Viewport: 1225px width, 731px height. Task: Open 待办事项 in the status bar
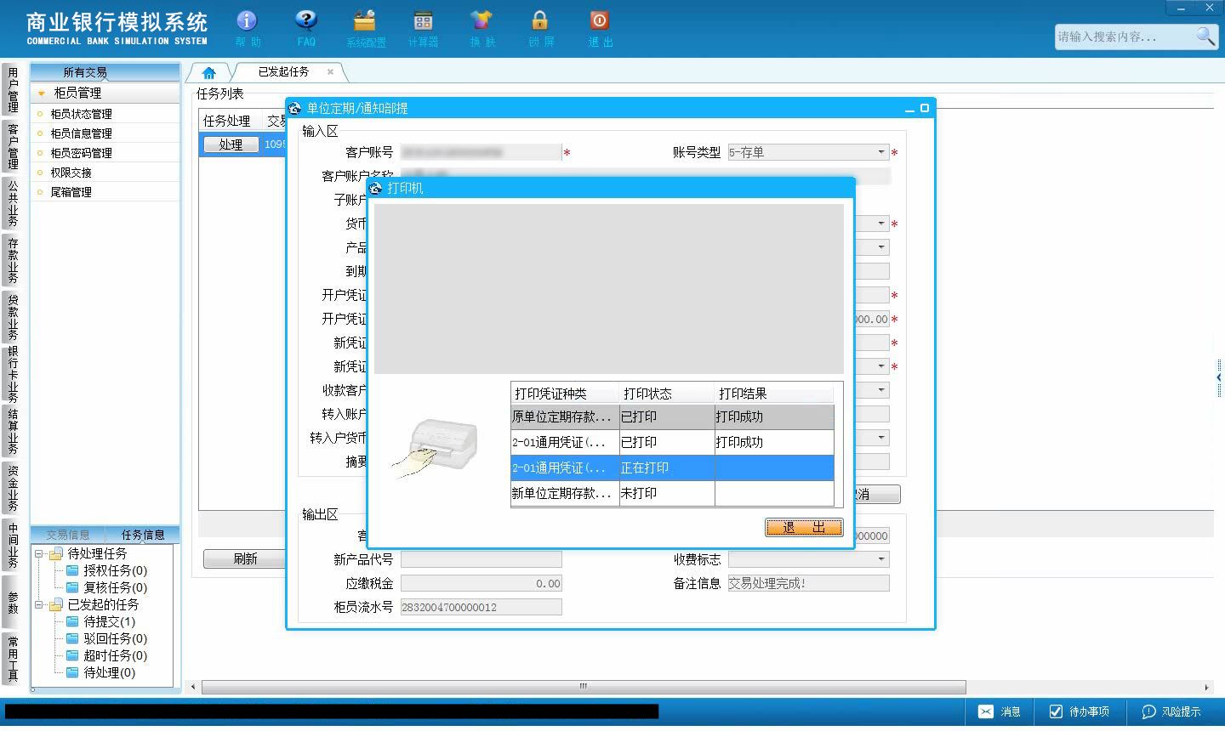[1079, 711]
